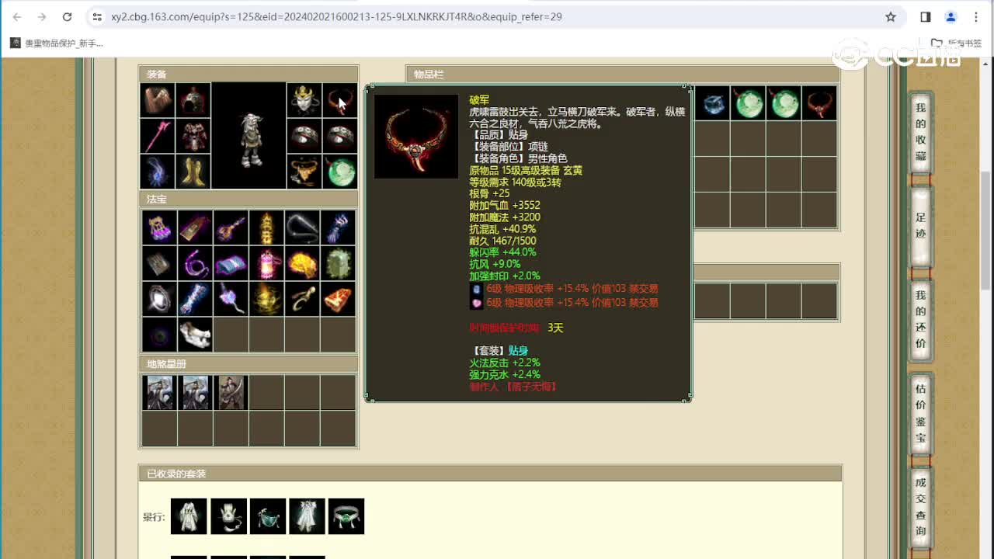
Task: Inspect the golden cloud treasure icon
Action: coord(302,263)
